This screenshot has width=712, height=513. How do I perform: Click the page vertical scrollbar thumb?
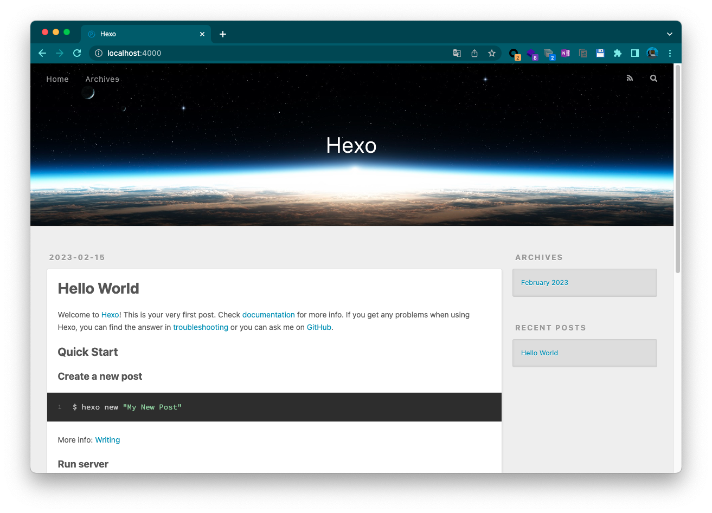(678, 168)
